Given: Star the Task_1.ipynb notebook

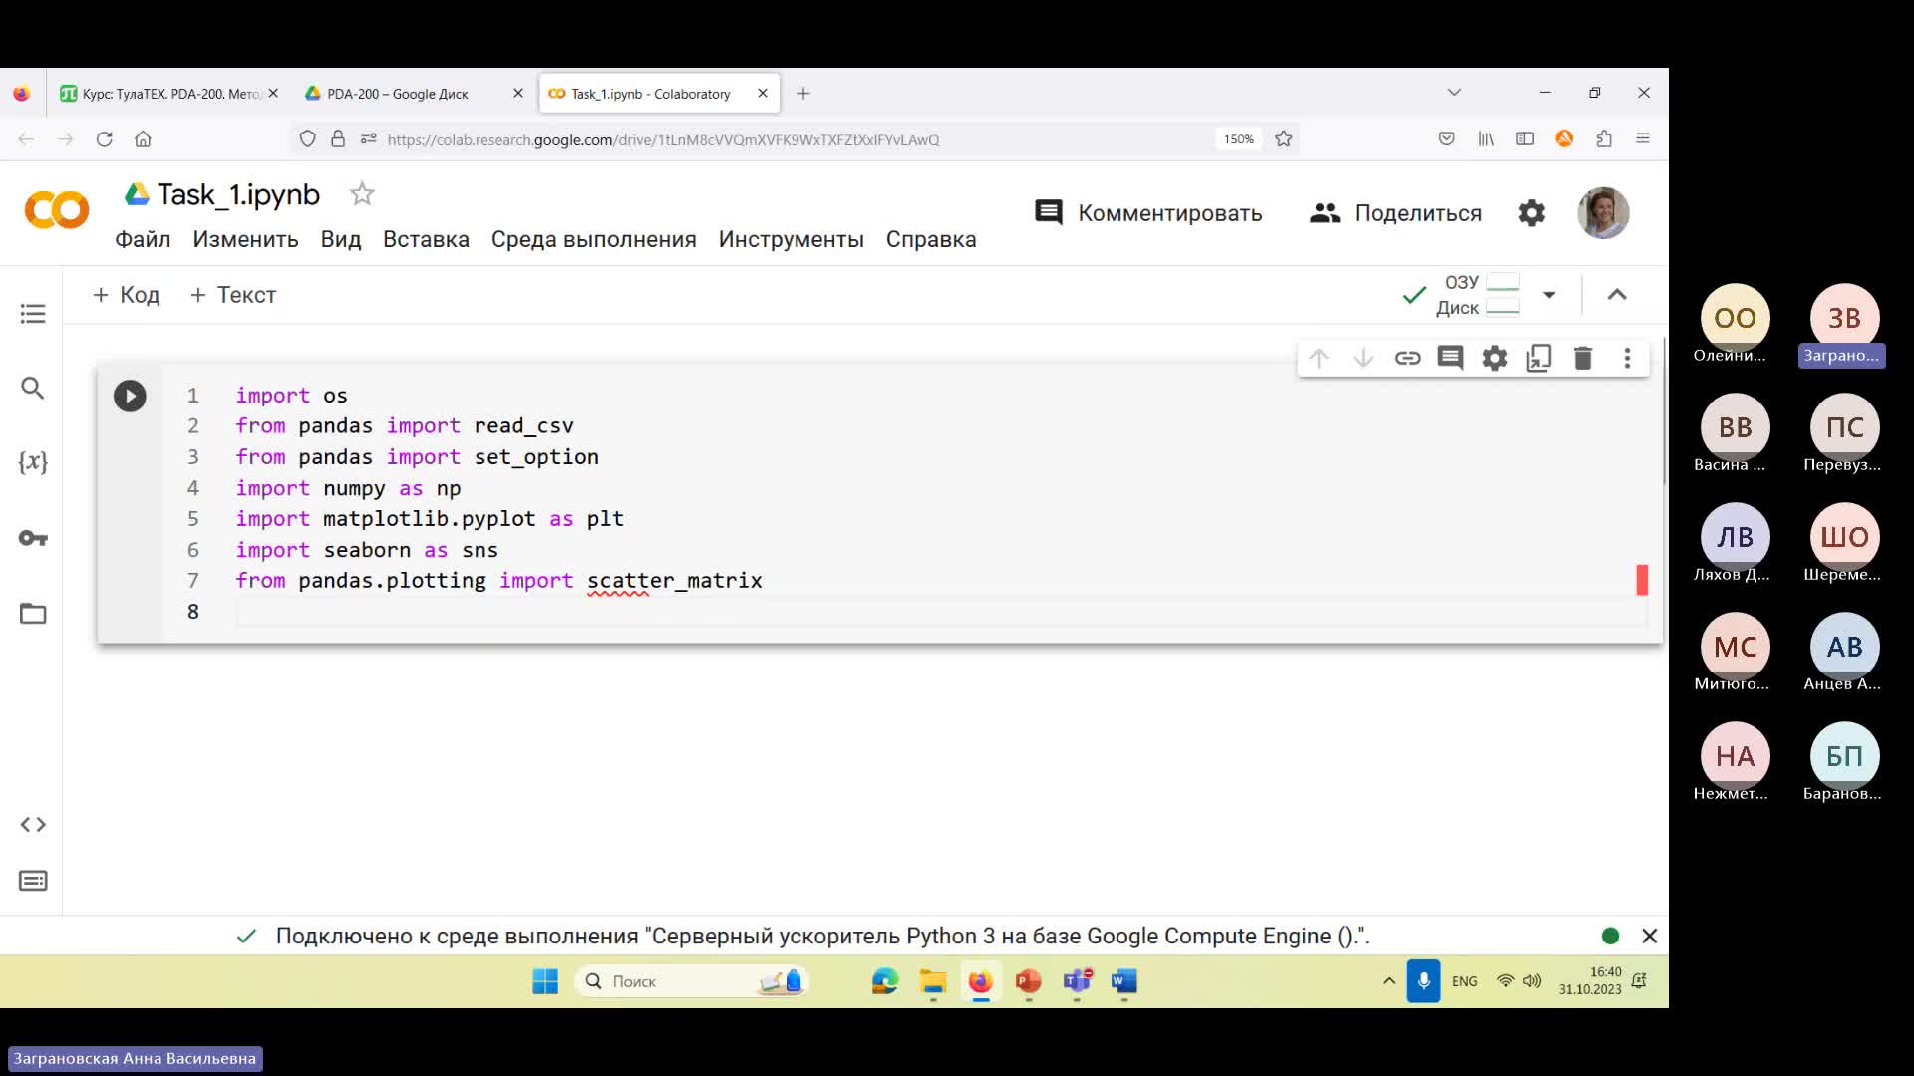Looking at the screenshot, I should tap(362, 194).
